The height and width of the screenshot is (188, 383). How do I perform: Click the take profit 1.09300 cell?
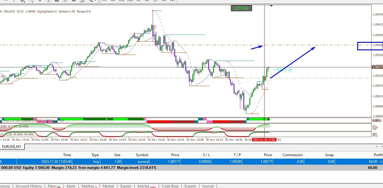[235, 162]
